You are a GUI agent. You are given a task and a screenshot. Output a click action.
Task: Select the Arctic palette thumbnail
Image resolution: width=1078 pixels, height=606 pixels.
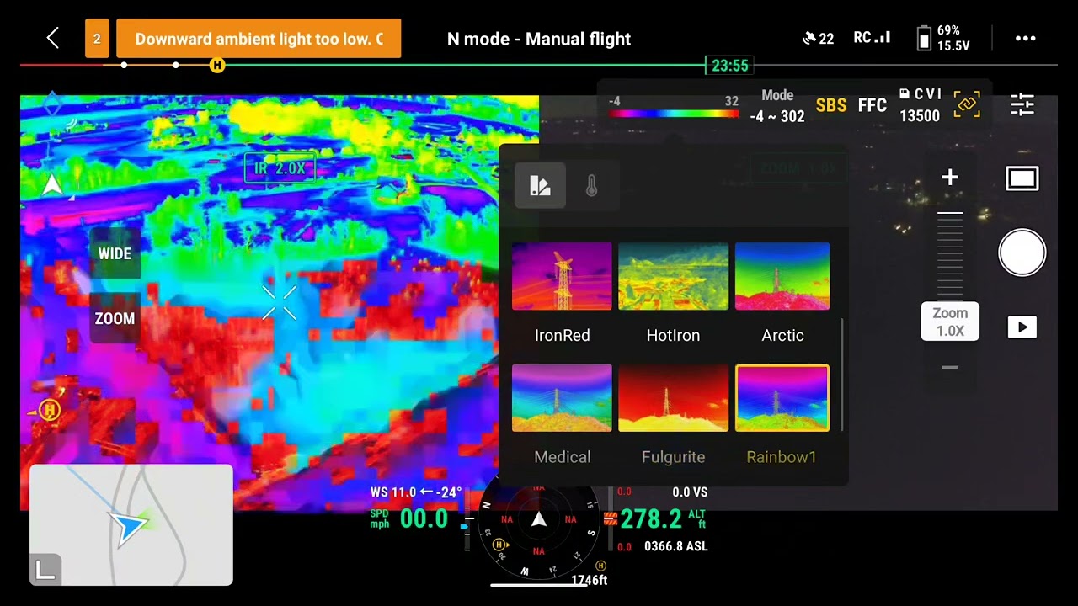782,276
